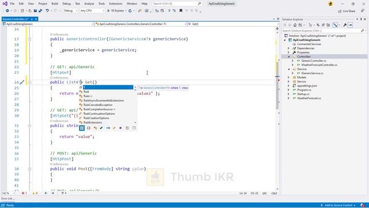Click the Save file toolbar icon
This screenshot has height=208, width=369.
pyautogui.click(x=35, y=10)
